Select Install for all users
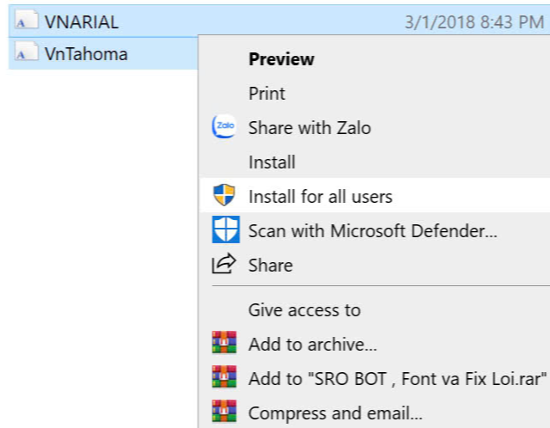Screen dimensions: 550x428 point(374,195)
